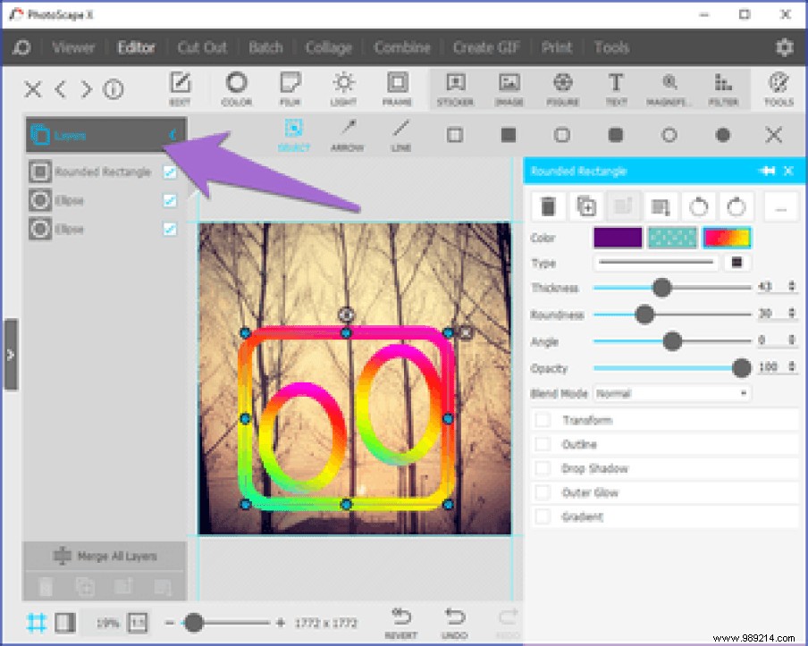Open the Filter tool
This screenshot has width=808, height=646.
click(723, 88)
